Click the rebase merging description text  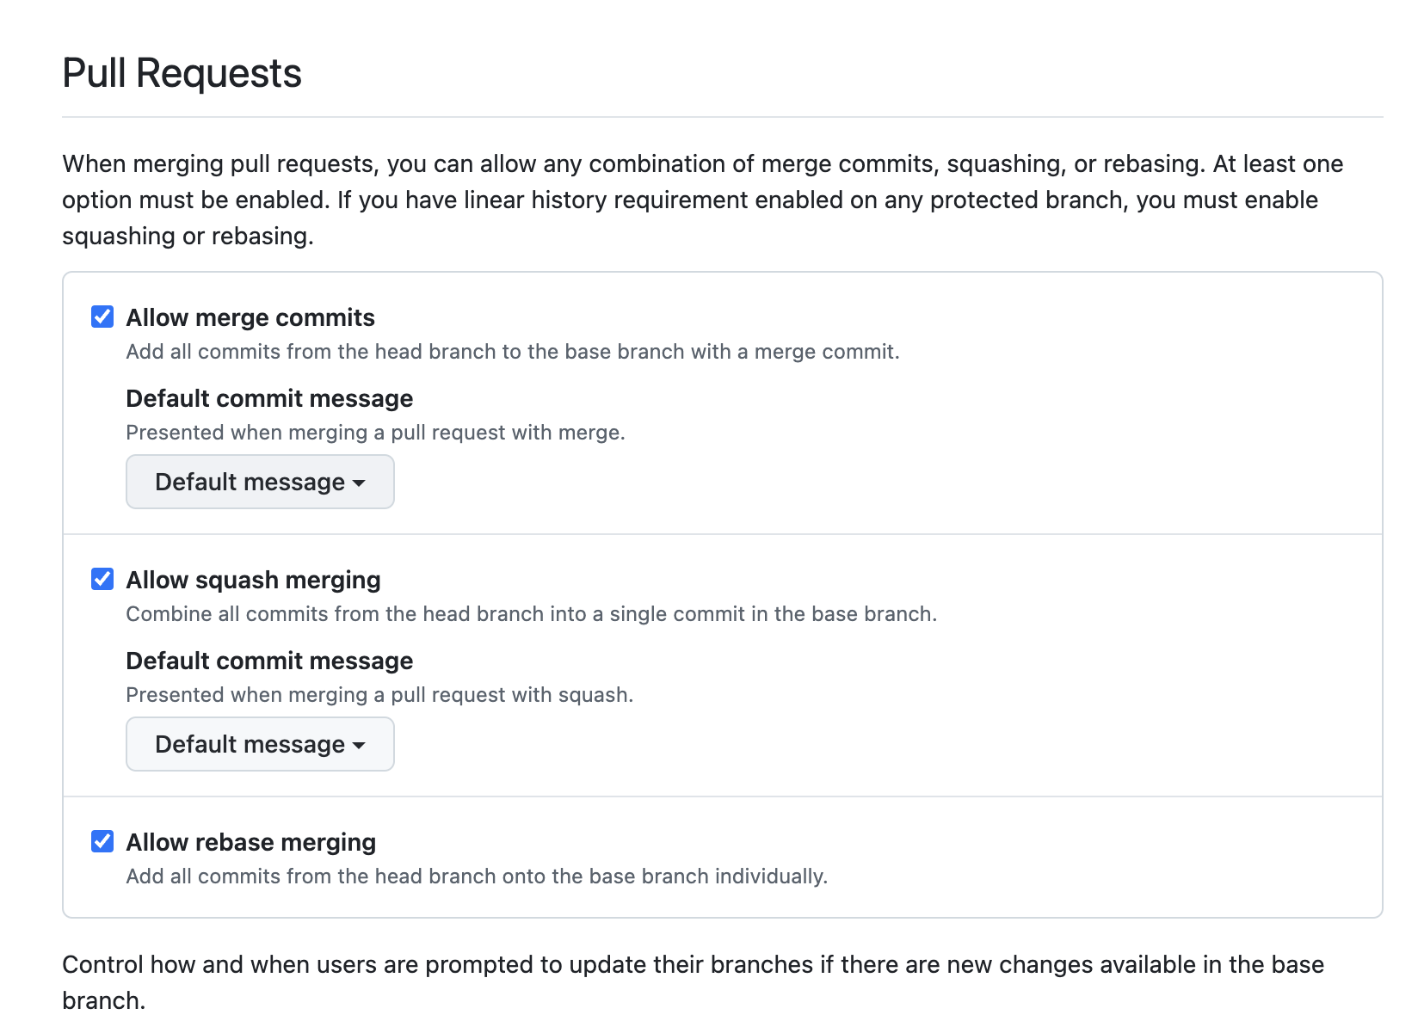tap(478, 876)
